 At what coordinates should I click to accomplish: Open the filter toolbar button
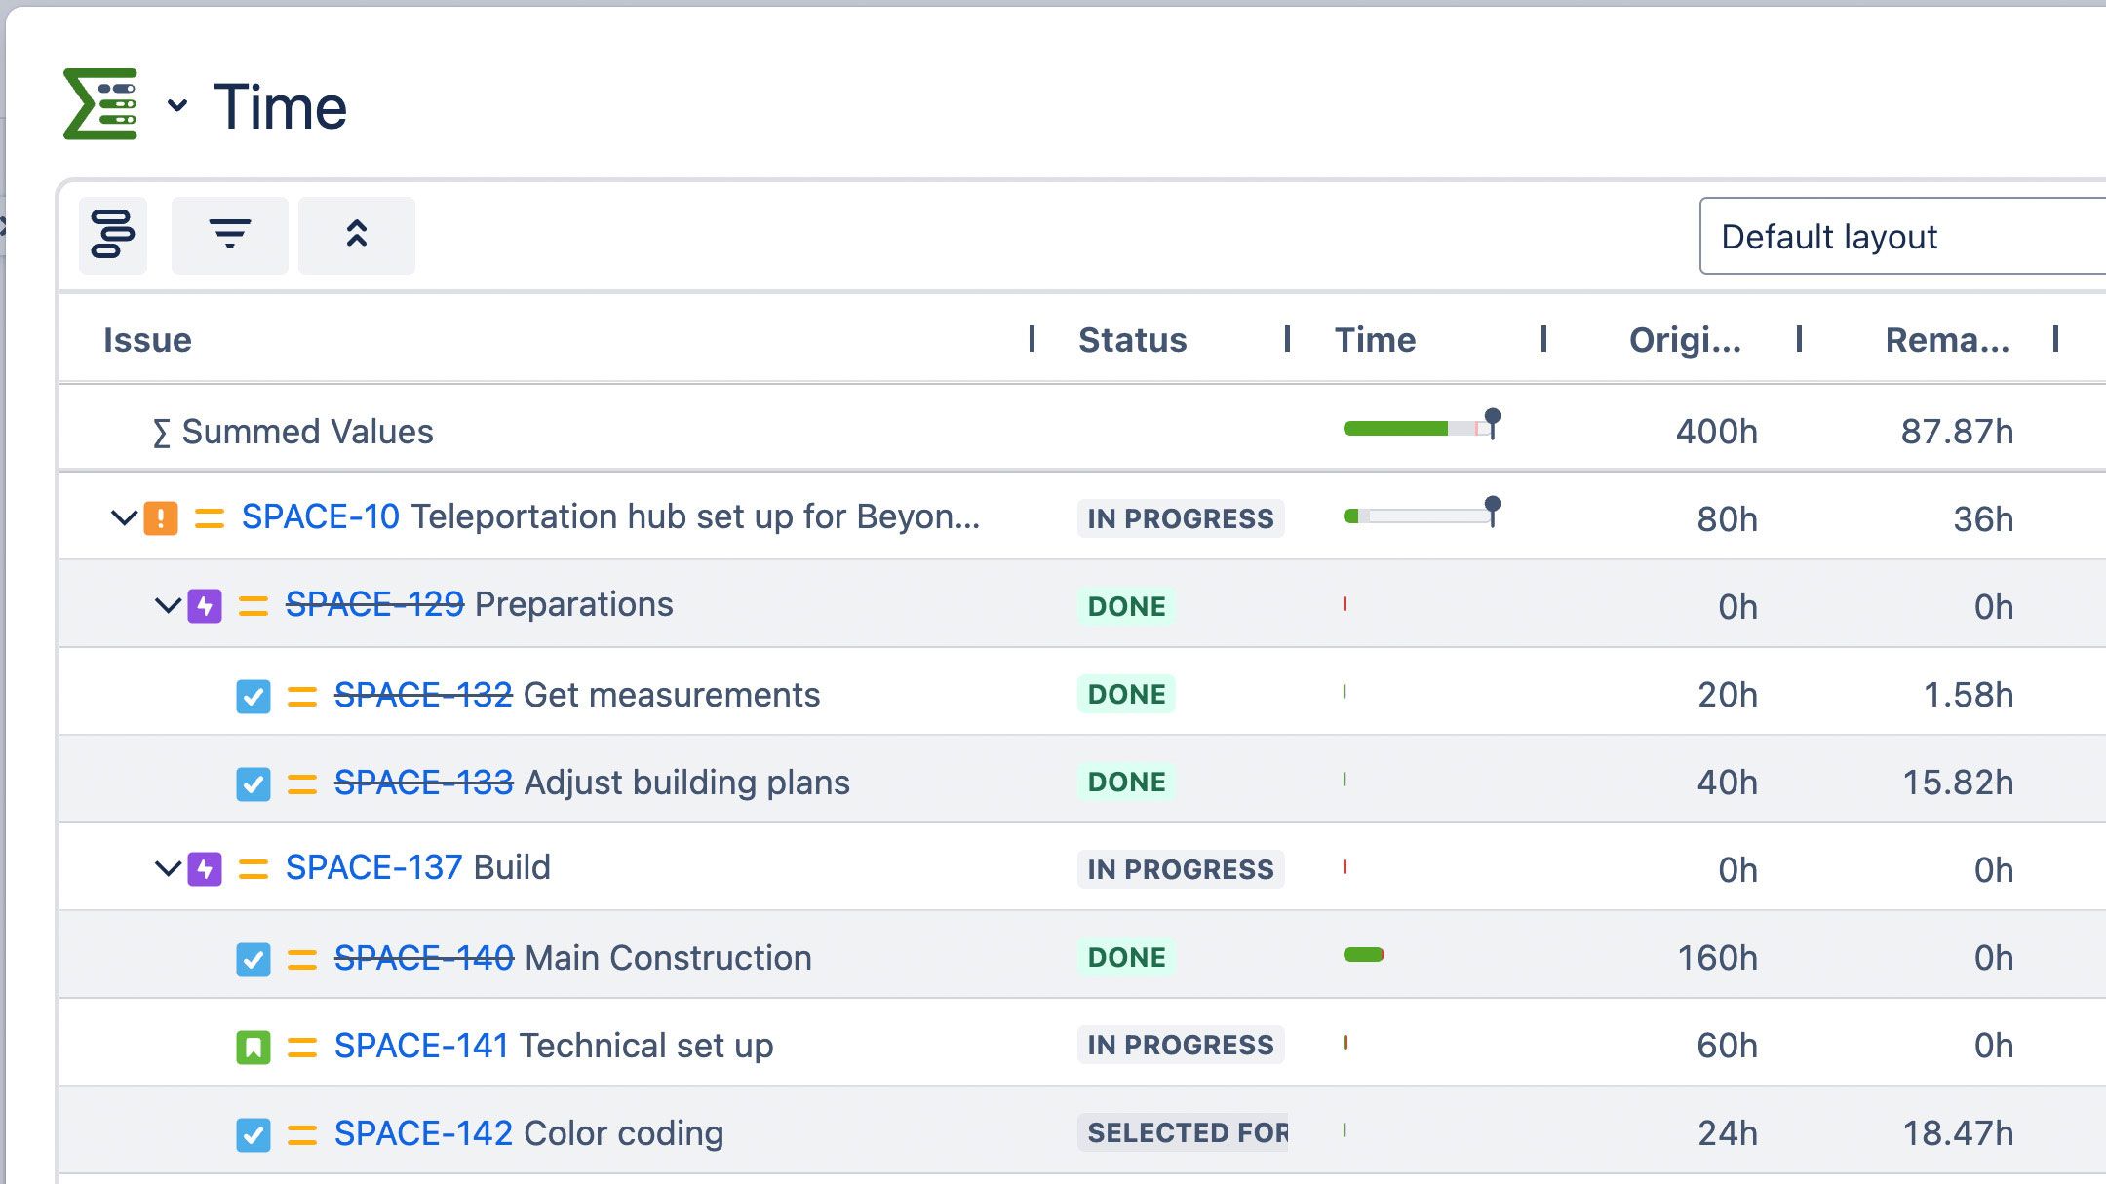click(x=230, y=235)
